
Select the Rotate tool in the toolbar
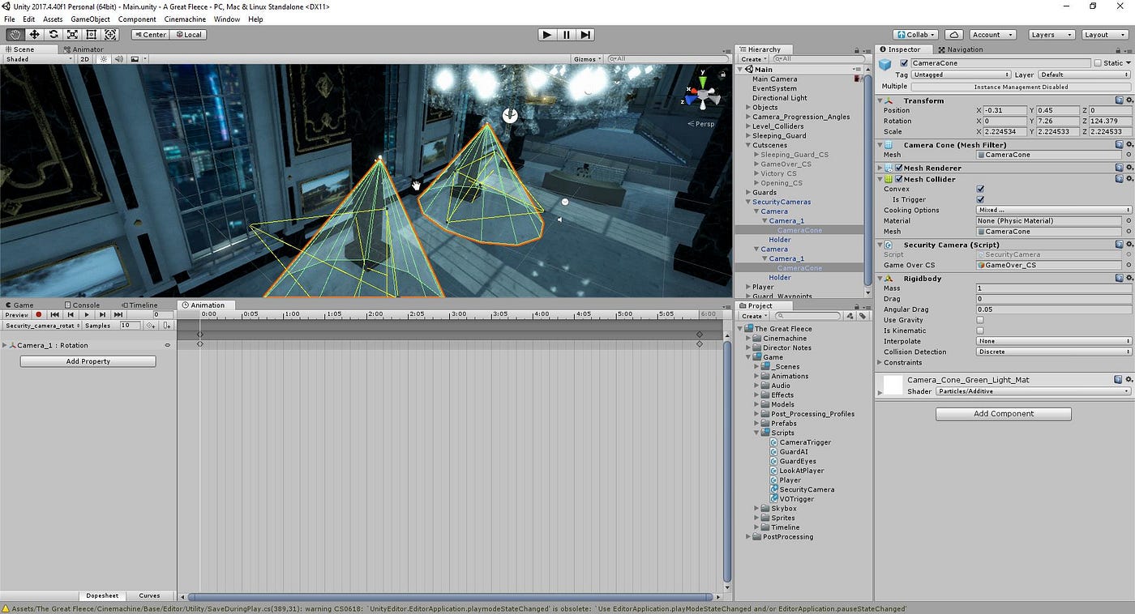54,35
